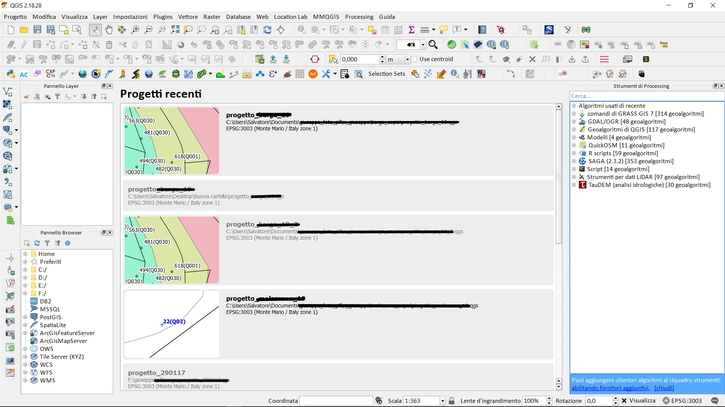Click the Save Project icon
Screen dimensions: 725x407
point(37,30)
